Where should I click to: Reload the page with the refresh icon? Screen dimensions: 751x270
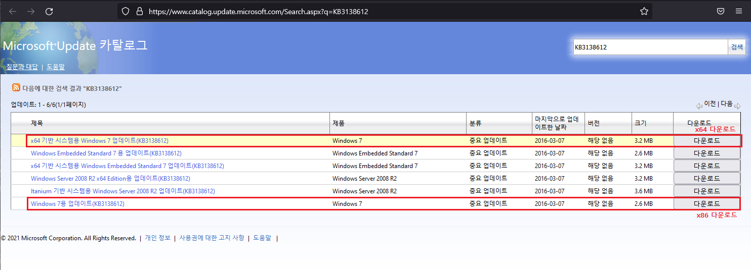tap(49, 11)
